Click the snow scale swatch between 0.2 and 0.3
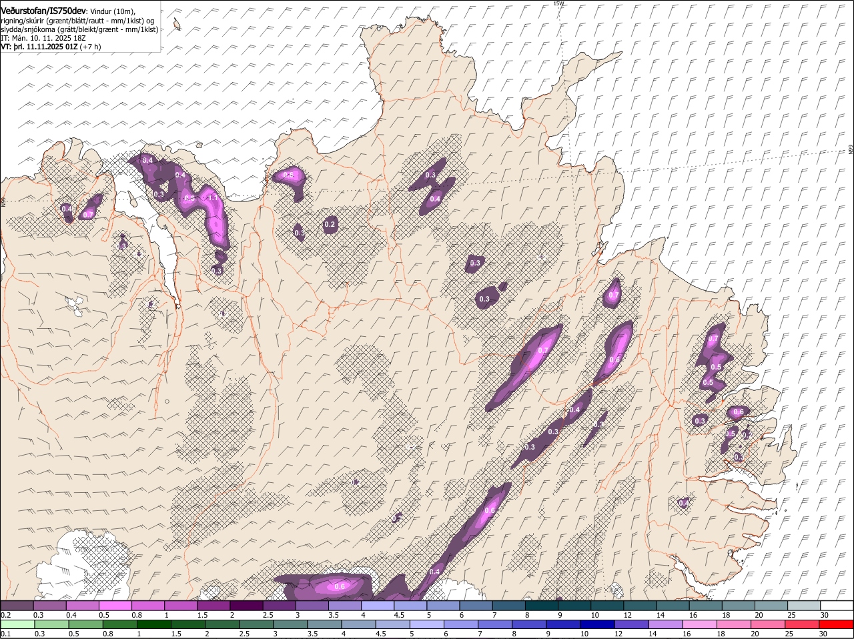 pos(17,605)
